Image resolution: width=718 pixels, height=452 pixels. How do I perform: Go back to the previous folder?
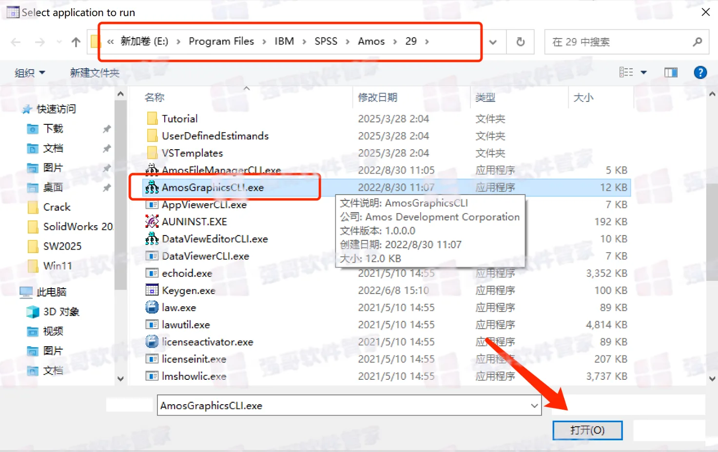(16, 42)
